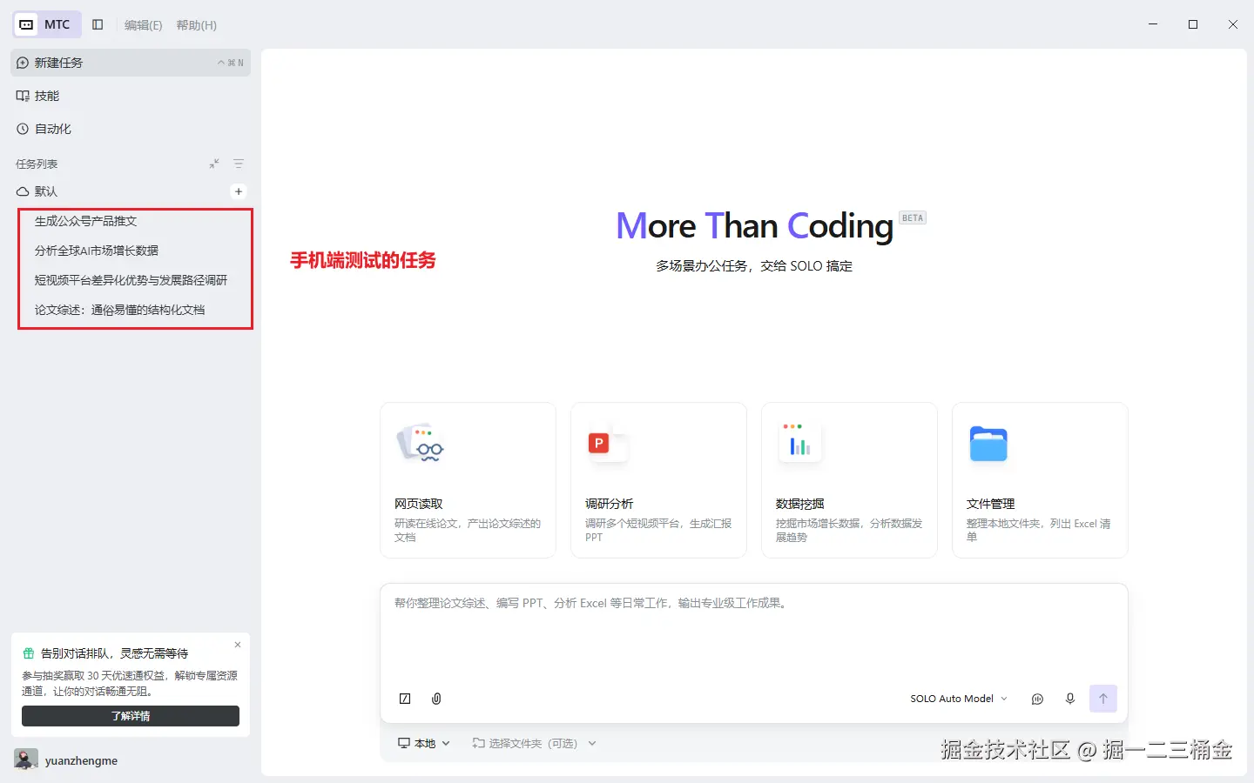
Task: Send message with the up arrow button
Action: point(1103,699)
